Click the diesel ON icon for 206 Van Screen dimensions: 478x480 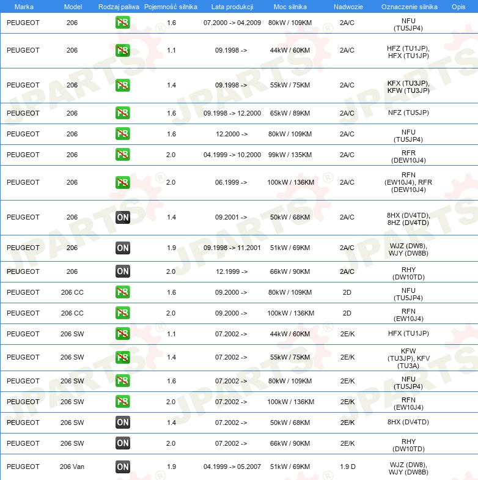(x=122, y=467)
